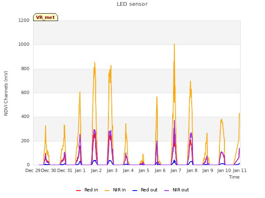
Task: Click the Jan 6 x-axis label
Action: click(x=160, y=170)
